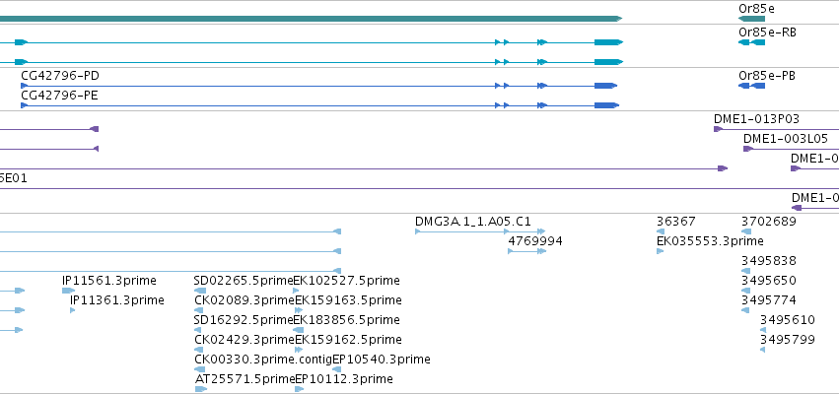Viewport: 839px width, 394px height.
Task: Select the EP10540.3prime label
Action: (381, 360)
